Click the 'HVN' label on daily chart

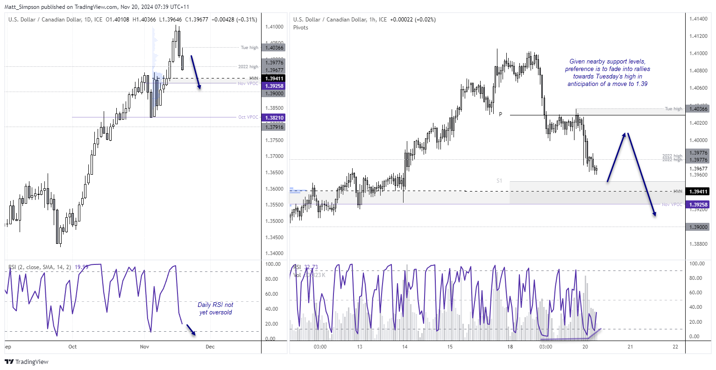pyautogui.click(x=254, y=78)
